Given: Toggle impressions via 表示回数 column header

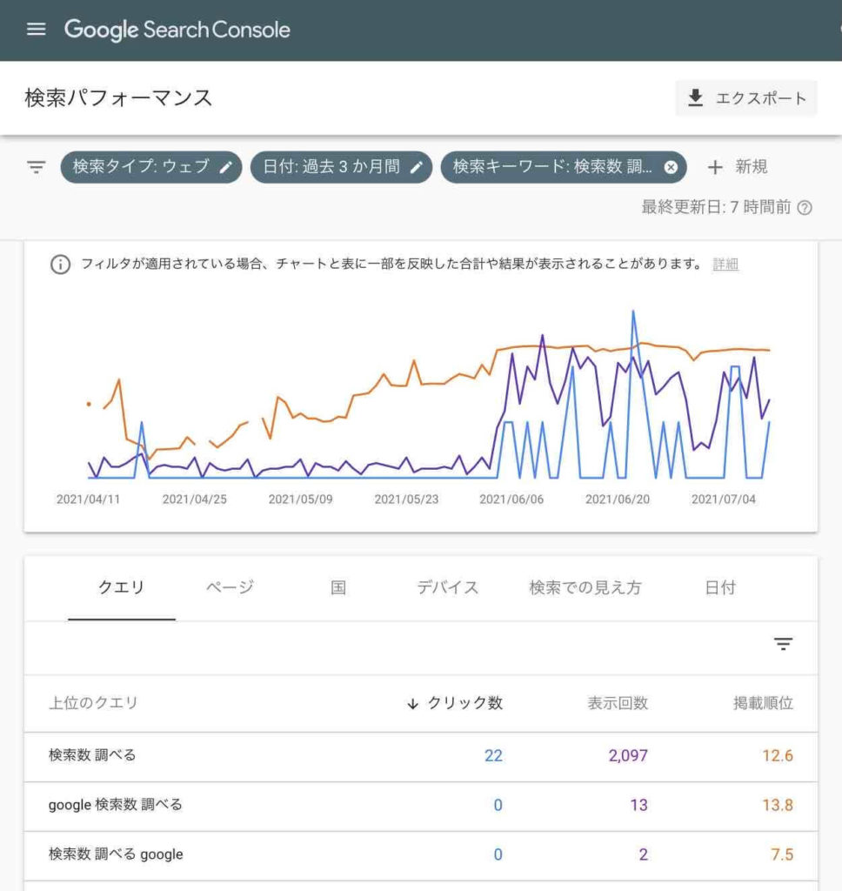Looking at the screenshot, I should 619,703.
